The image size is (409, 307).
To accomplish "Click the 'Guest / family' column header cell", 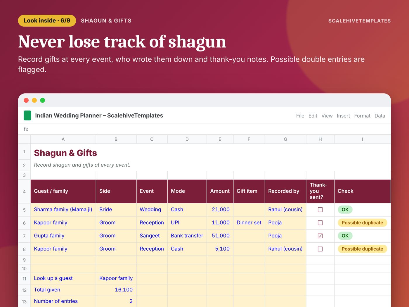I will [63, 191].
